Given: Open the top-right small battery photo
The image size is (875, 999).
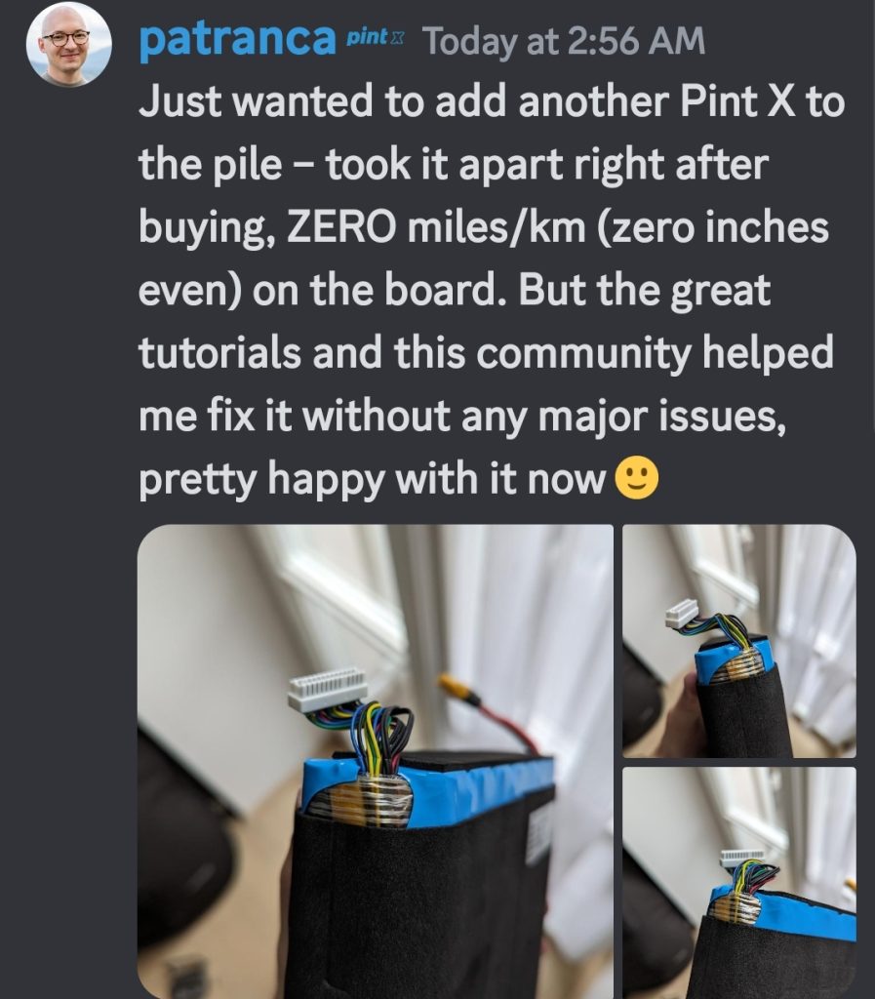Looking at the screenshot, I should (738, 641).
